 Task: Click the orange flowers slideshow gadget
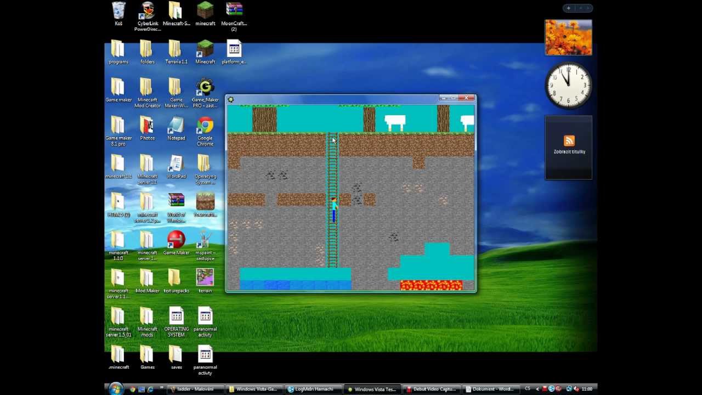click(568, 37)
